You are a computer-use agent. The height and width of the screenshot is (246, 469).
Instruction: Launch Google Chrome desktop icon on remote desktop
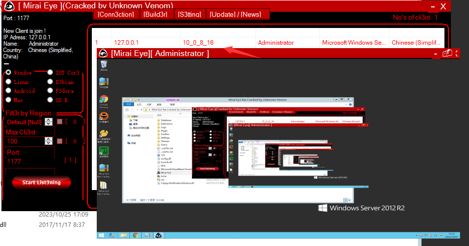[x=104, y=101]
